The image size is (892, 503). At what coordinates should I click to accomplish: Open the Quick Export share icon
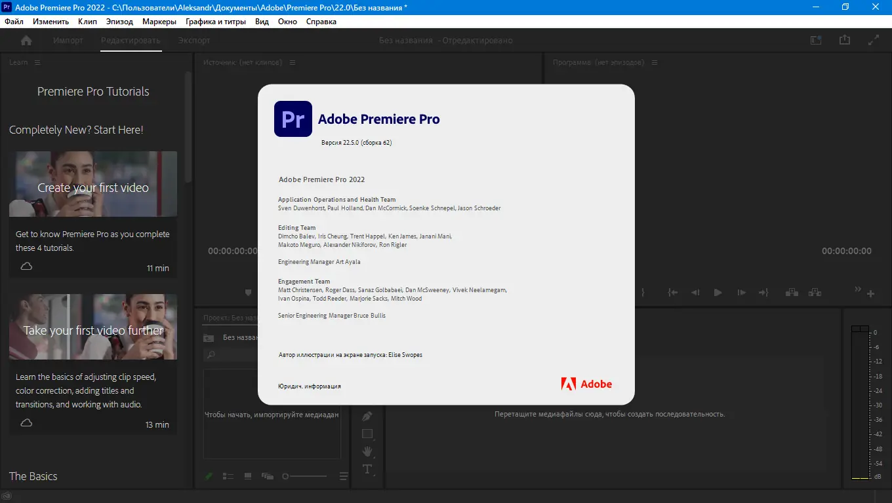845,40
